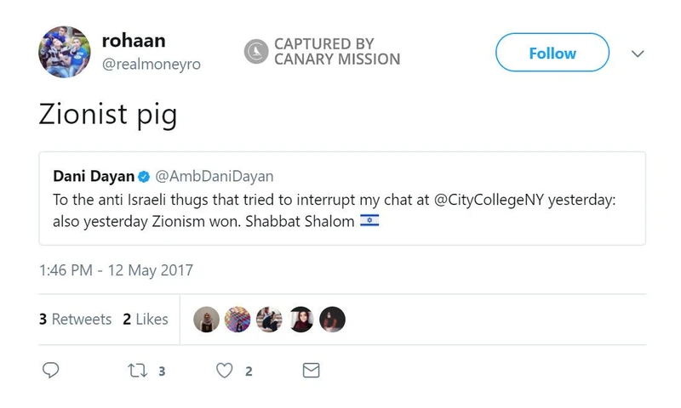The image size is (681, 408).
Task: Open the 1:46 PM tweet timestamp
Action: coord(116,271)
